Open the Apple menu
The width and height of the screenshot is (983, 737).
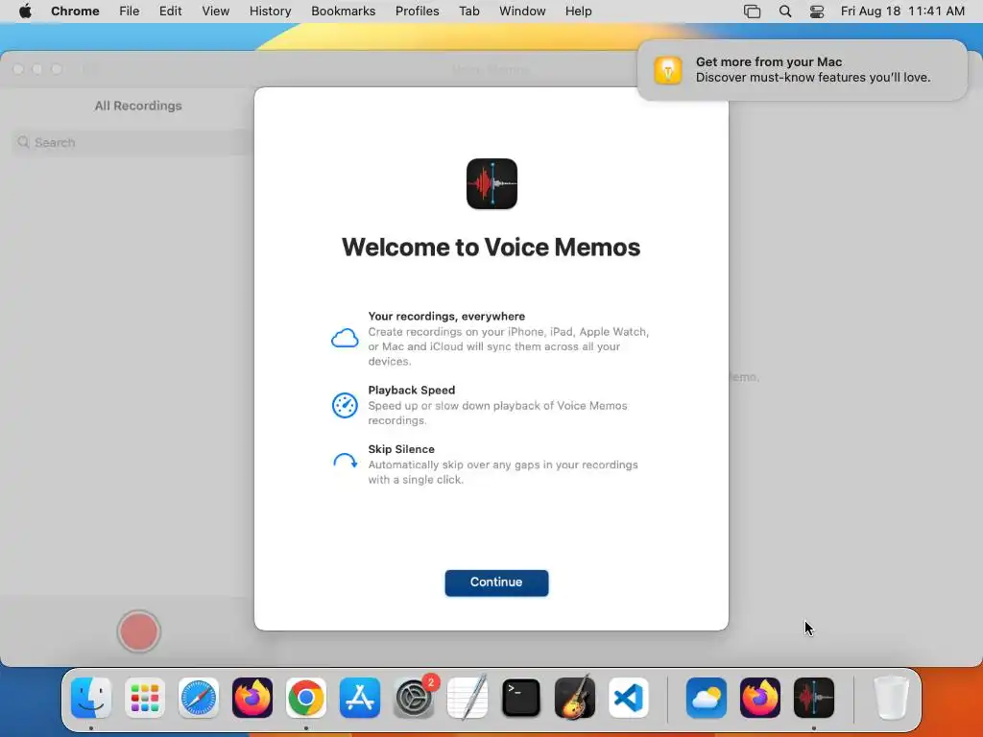click(25, 12)
